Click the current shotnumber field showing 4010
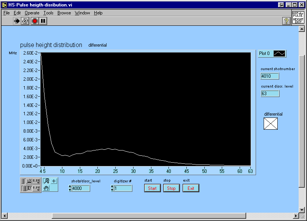Screen dimensions: 307x221 click(x=270, y=76)
